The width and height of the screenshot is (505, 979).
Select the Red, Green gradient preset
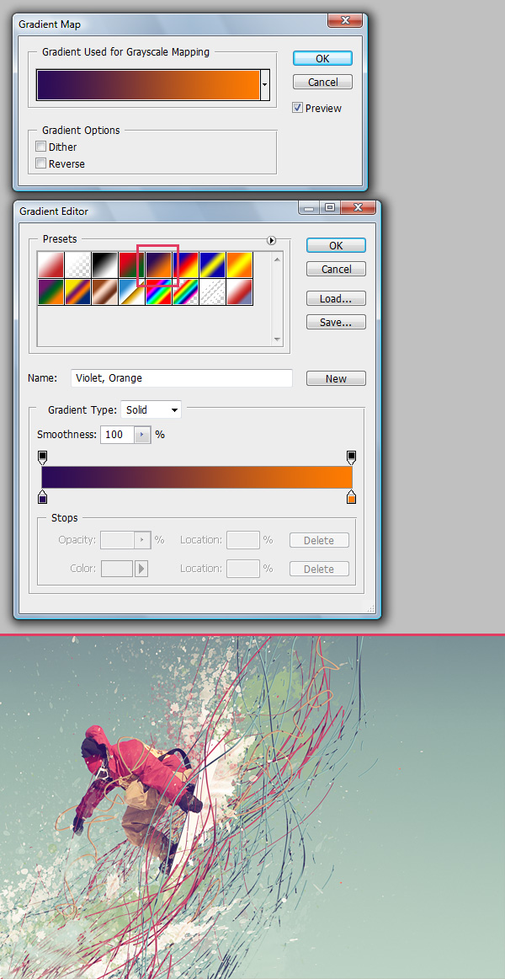131,265
